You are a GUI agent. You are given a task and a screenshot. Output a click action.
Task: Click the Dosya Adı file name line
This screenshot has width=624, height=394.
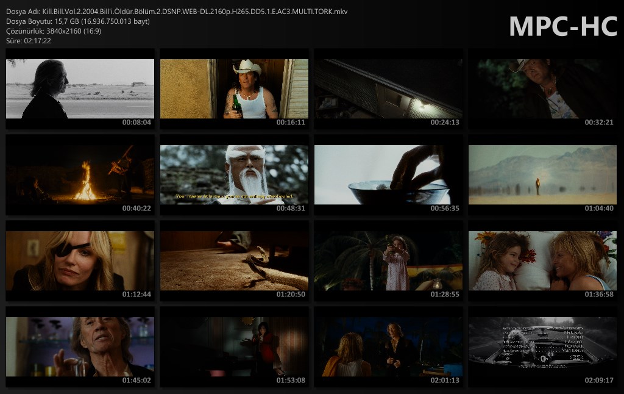(x=177, y=12)
